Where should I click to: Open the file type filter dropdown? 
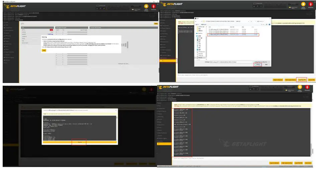[262, 62]
